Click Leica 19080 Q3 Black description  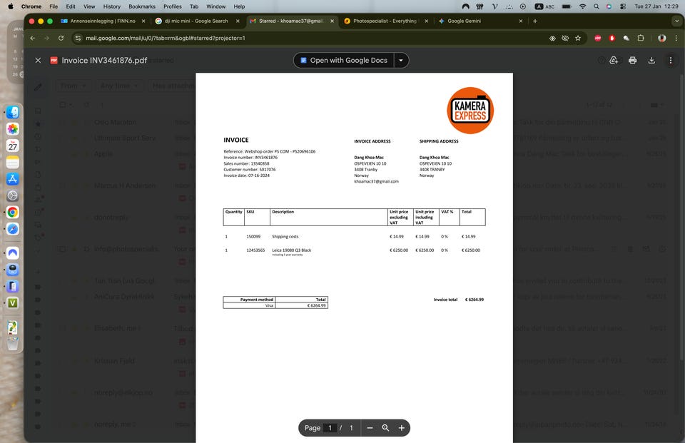tap(291, 250)
